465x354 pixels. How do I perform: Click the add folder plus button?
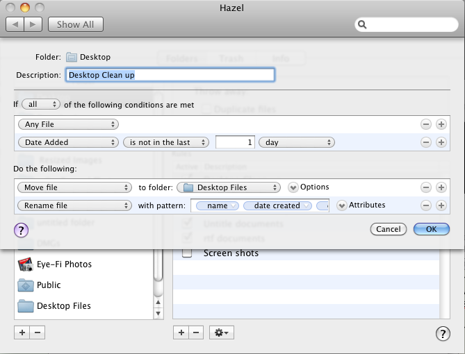point(22,333)
